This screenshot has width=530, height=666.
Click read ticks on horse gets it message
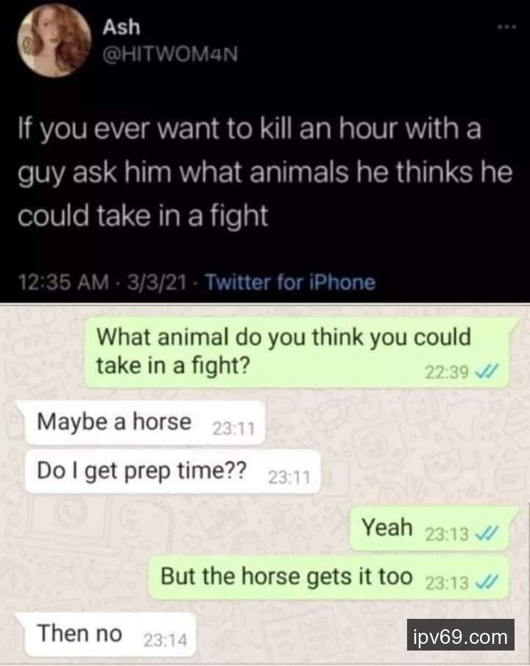[x=487, y=583]
